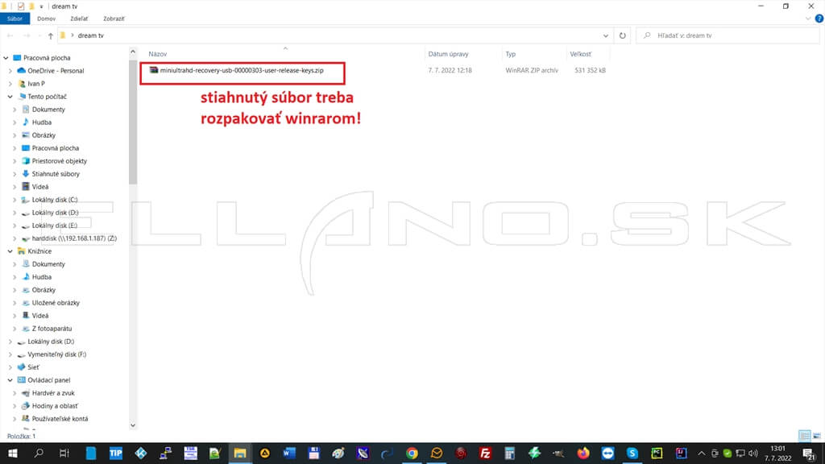Viewport: 825px width, 464px height.
Task: Open Explorer help question mark icon
Action: click(819, 19)
